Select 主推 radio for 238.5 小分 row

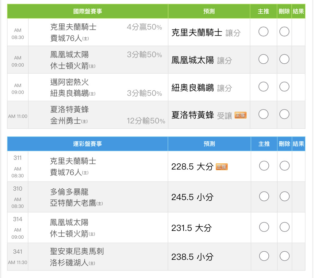click(x=264, y=256)
